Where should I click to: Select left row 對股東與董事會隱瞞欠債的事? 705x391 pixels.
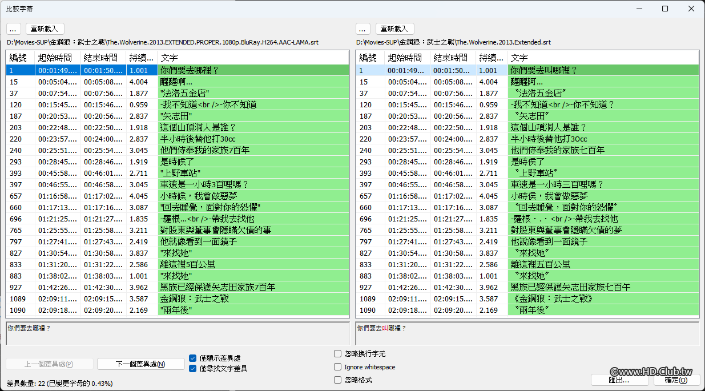click(x=178, y=230)
